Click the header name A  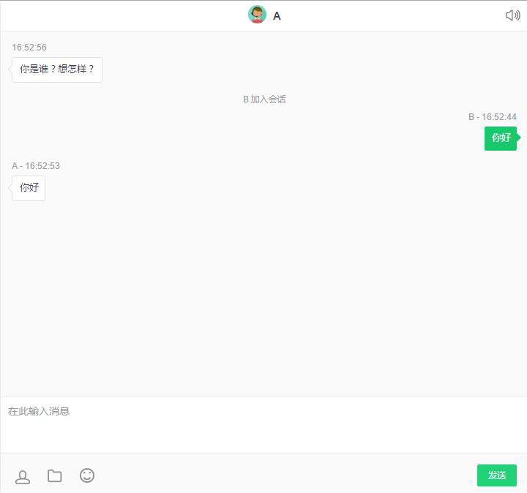pos(277,15)
